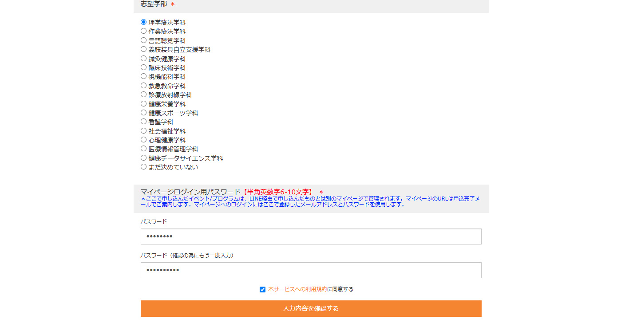Screen dimensions: 625x335
Task: Select 健康スポーツ学科 radio button
Action: pyautogui.click(x=143, y=113)
